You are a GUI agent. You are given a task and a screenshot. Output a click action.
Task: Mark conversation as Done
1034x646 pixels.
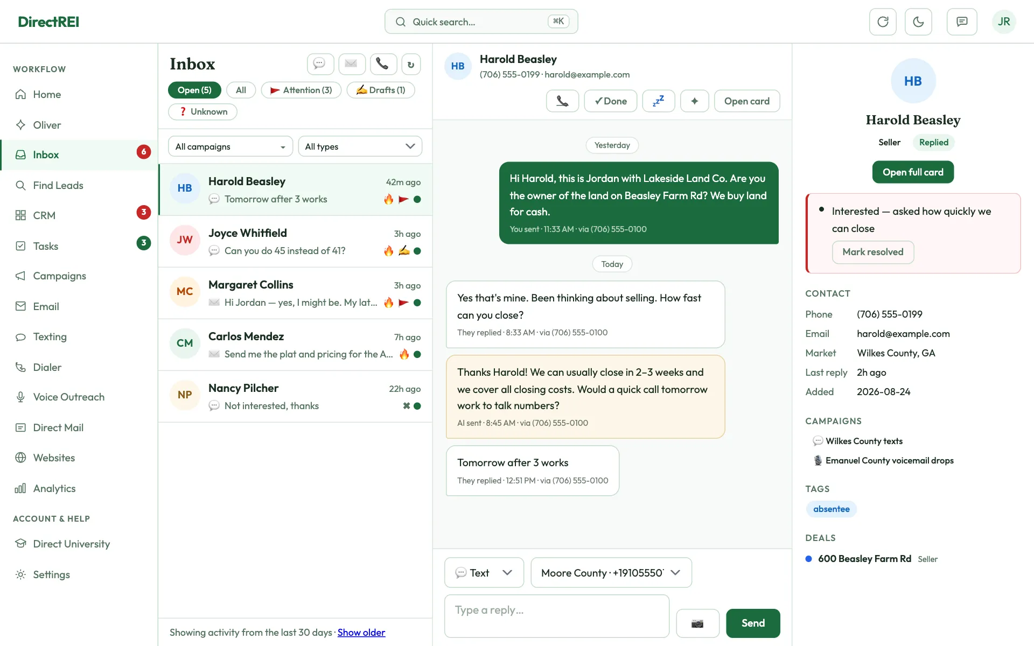[611, 101]
